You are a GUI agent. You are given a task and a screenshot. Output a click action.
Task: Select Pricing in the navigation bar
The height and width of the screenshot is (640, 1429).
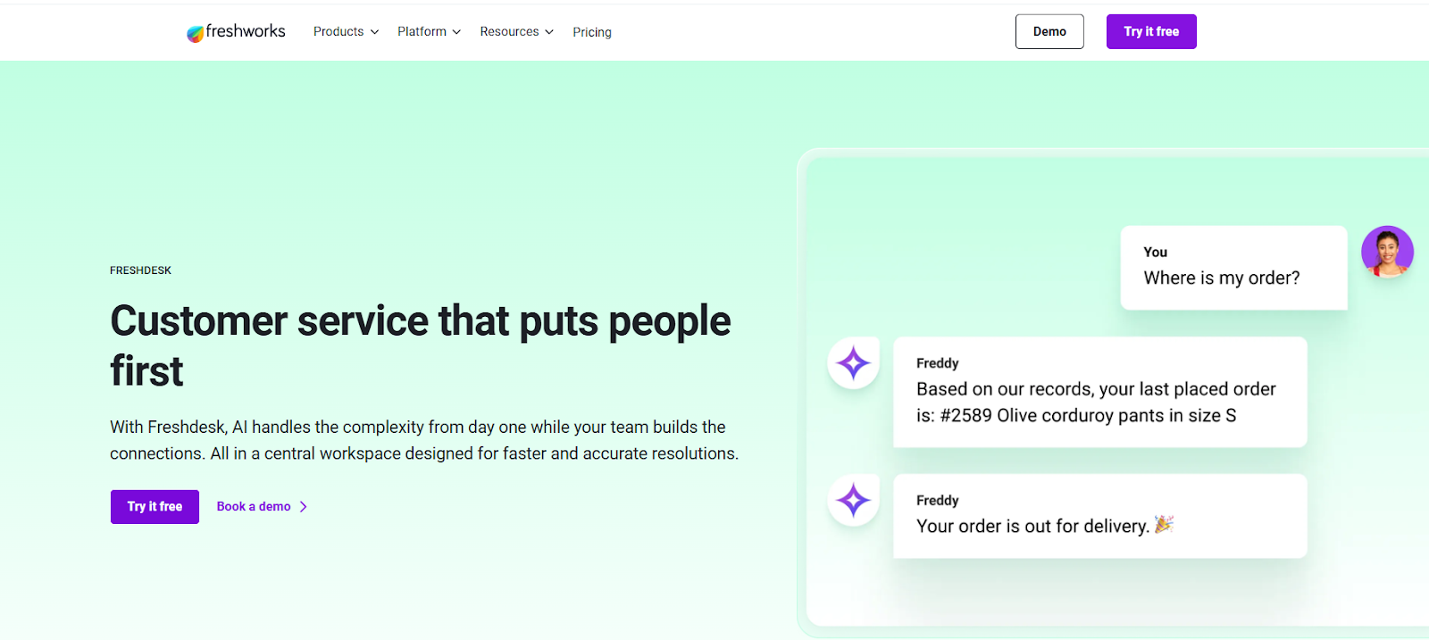click(x=591, y=32)
